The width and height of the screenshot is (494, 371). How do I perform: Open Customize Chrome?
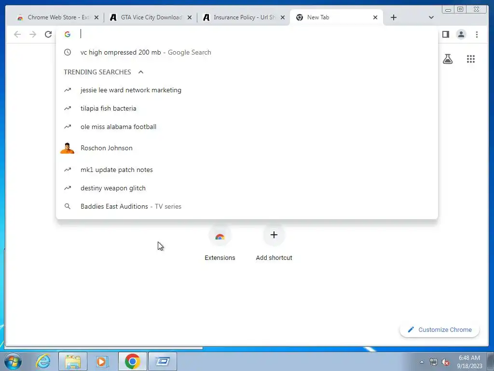(x=439, y=329)
